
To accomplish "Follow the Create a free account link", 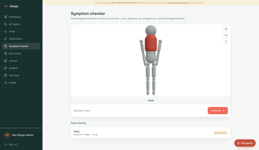I will pos(178,3).
